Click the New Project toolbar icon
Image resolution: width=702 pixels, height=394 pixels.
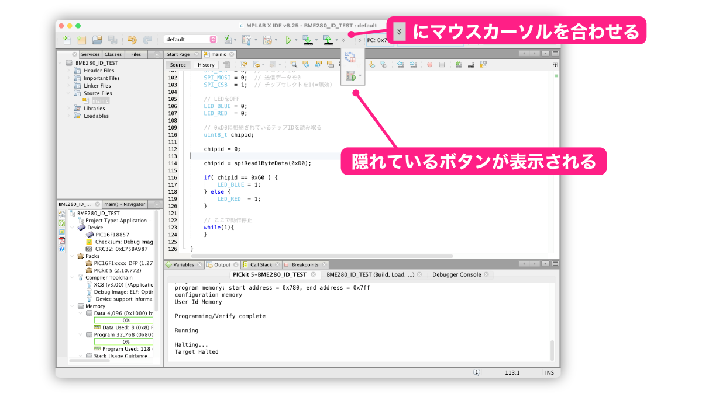point(81,40)
